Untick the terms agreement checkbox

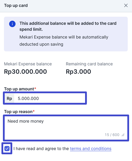(x=7, y=148)
